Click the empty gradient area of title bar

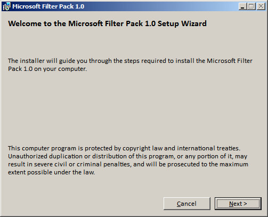pyautogui.click(x=160, y=6)
